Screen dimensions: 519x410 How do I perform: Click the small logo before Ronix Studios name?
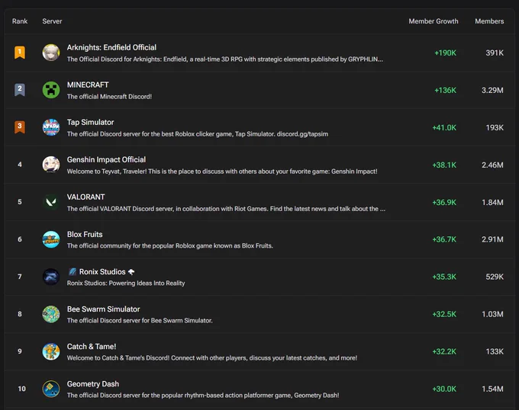pyautogui.click(x=73, y=271)
